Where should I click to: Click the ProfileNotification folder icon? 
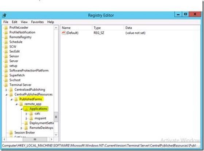point(6,33)
